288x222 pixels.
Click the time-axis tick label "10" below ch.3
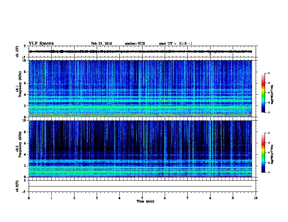pos(256,198)
